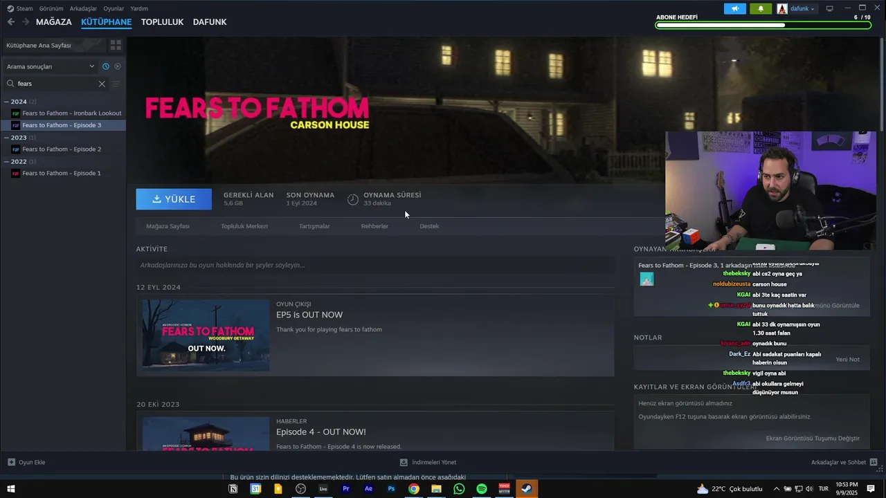886x498 pixels.
Task: Open Photoshop from the taskbar
Action: coord(391,489)
